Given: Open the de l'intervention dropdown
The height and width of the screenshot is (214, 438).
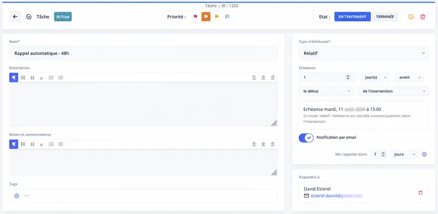Looking at the screenshot, I should pos(393,91).
